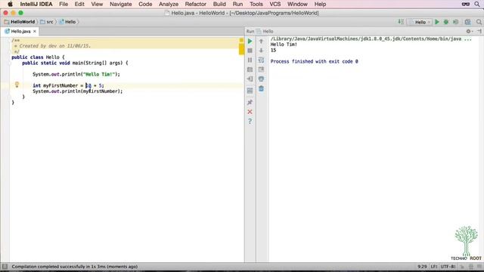Open the Code menu

click(145, 4)
